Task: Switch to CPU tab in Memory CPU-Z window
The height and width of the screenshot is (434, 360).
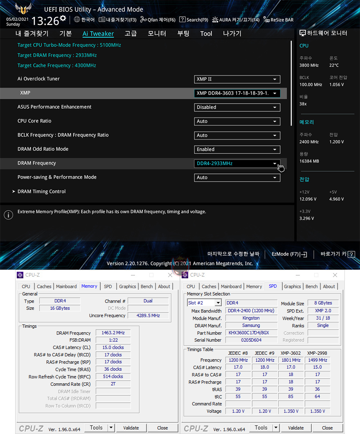Action: (26, 286)
